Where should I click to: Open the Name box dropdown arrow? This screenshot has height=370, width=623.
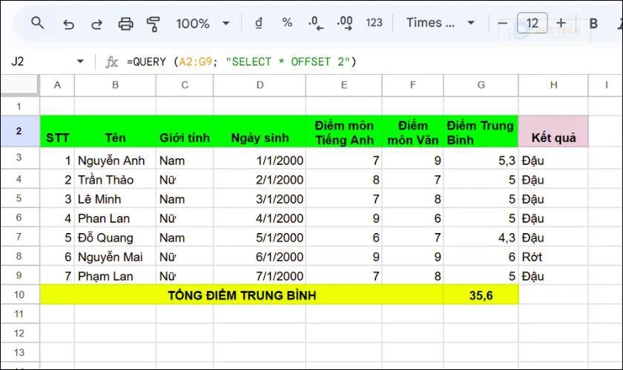pyautogui.click(x=80, y=61)
